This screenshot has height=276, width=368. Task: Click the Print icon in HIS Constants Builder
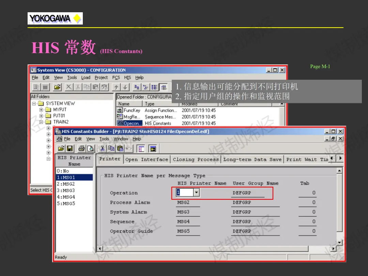pos(82,149)
